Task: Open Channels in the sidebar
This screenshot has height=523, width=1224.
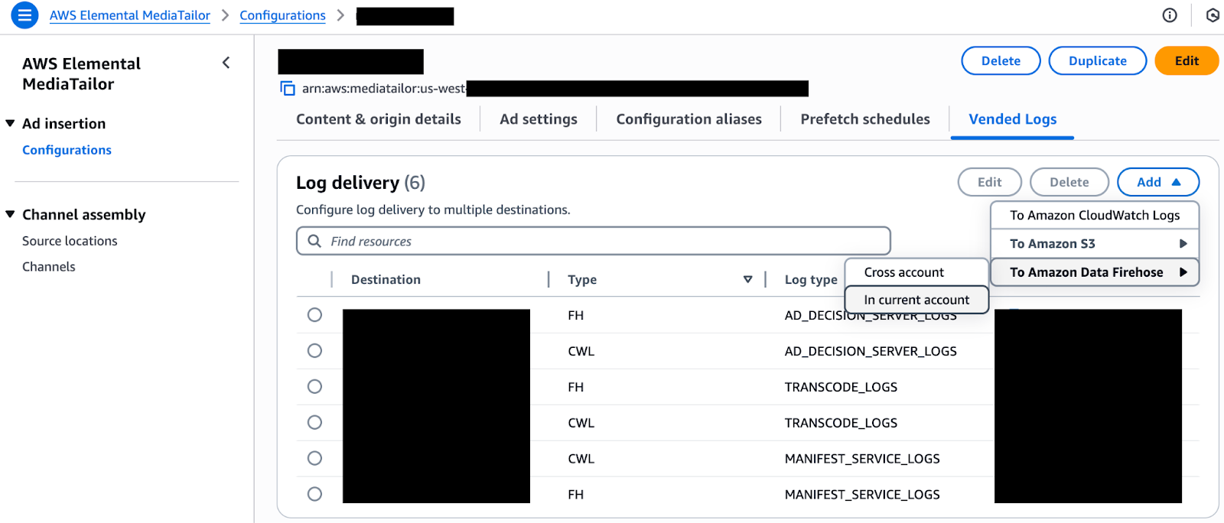Action: 49,267
